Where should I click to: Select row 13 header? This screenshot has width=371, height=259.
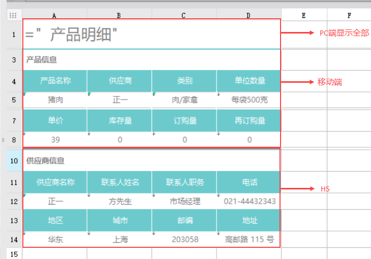coord(14,220)
